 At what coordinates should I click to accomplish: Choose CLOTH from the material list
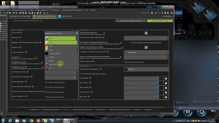click(x=61, y=42)
